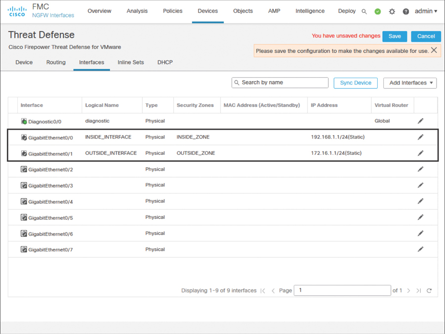Dismiss the save configuration notification banner
This screenshot has height=334, width=445.
click(434, 50)
